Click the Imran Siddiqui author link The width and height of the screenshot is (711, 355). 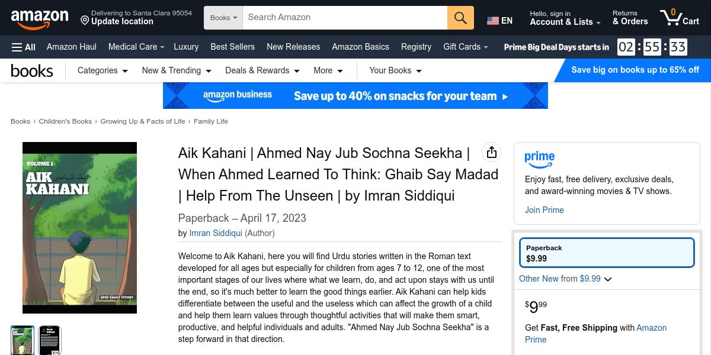pos(215,233)
